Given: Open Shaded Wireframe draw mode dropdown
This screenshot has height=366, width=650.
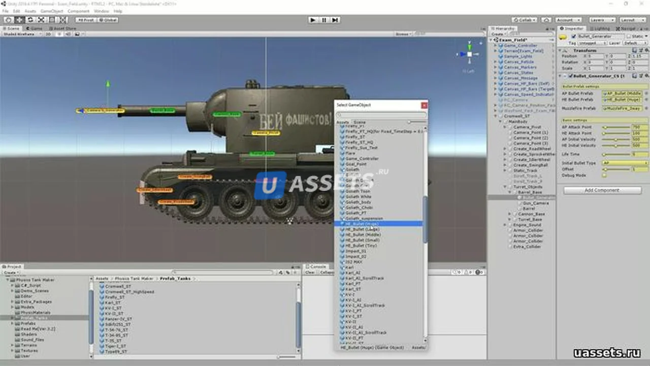Looking at the screenshot, I should click(22, 34).
